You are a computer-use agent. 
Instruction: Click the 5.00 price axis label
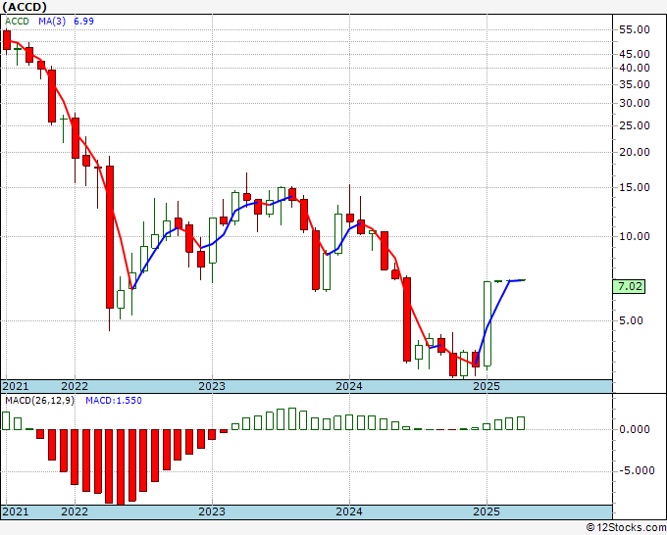click(631, 320)
